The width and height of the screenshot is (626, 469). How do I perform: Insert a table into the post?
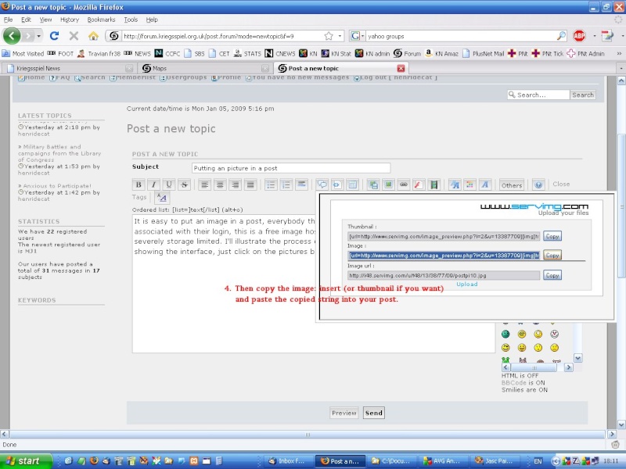[x=353, y=184]
